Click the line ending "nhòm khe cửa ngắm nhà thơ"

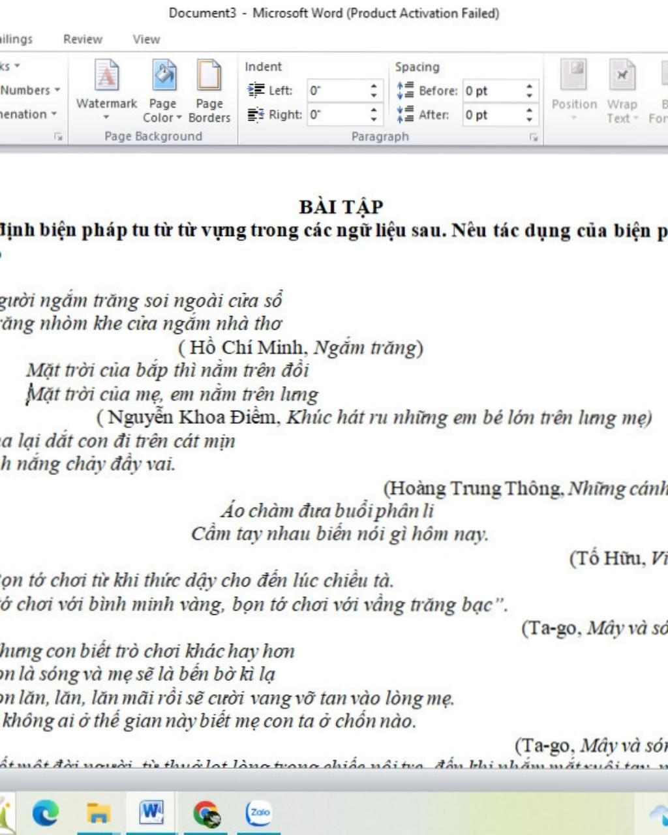(141, 324)
